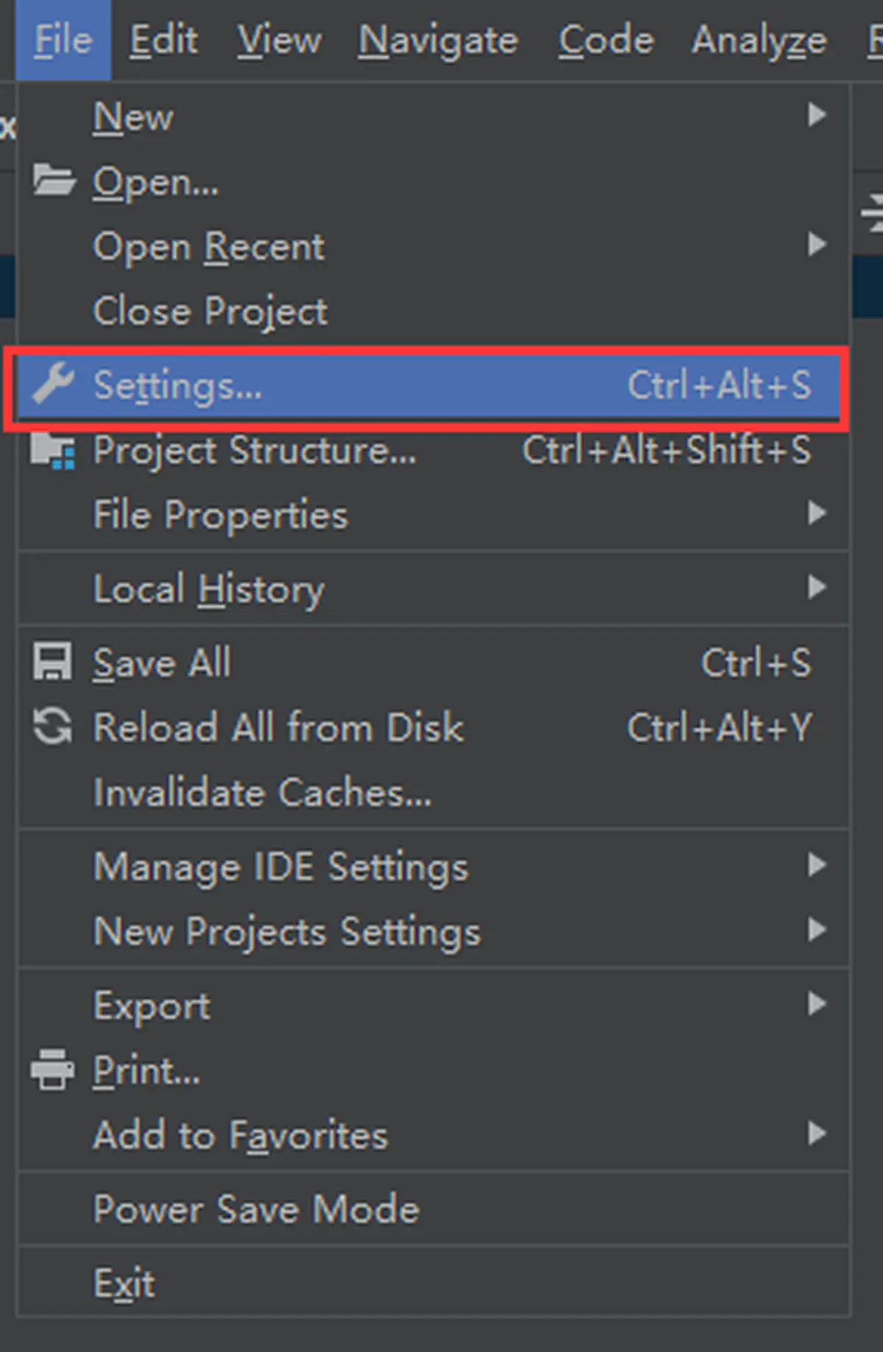The height and width of the screenshot is (1352, 883).
Task: Click the wrench icon beside Settings
Action: coord(53,383)
